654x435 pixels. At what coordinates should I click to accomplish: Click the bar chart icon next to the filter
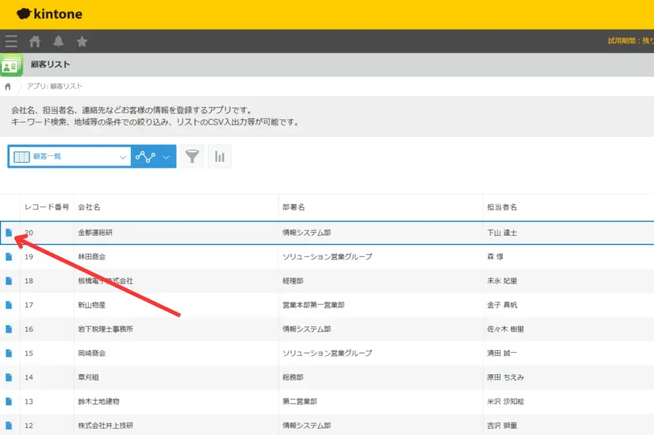click(220, 156)
